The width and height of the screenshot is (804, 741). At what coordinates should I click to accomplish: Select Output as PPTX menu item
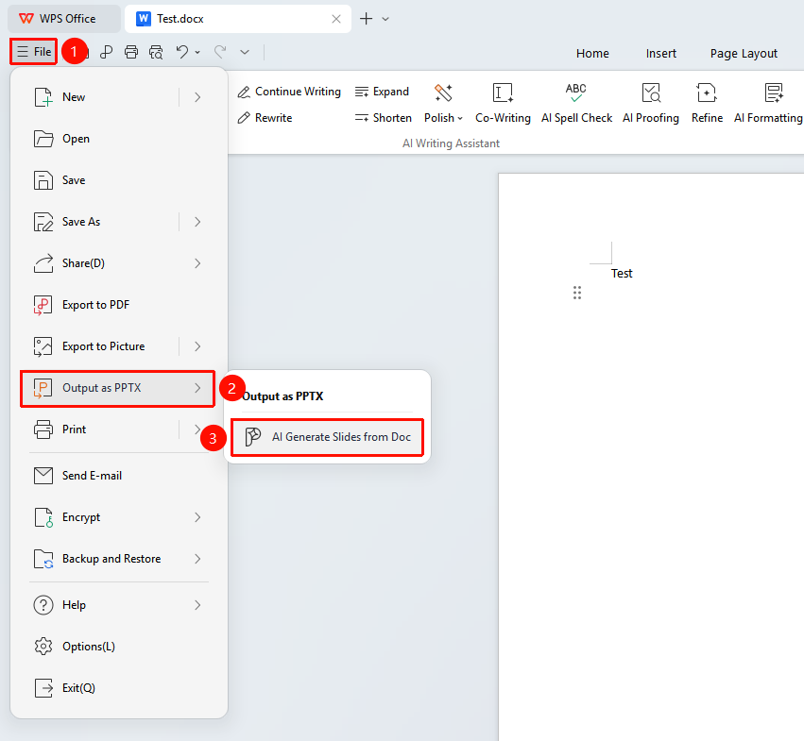(x=117, y=389)
